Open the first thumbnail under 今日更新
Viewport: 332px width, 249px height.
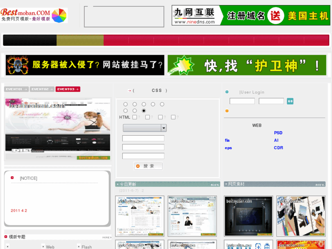(140, 216)
